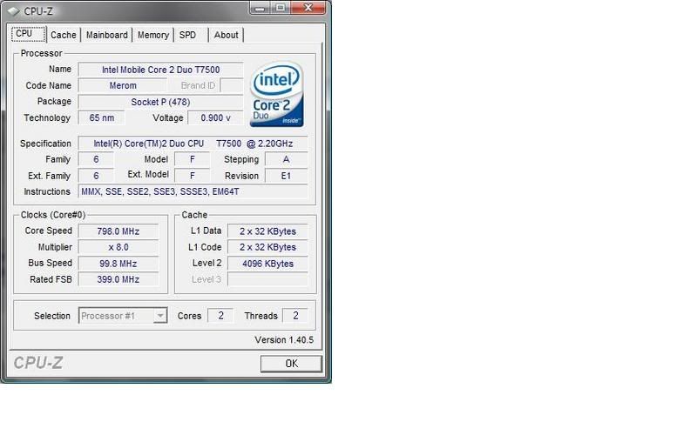The width and height of the screenshot is (697, 435).
Task: Click the 65 nm technology value
Action: point(101,118)
